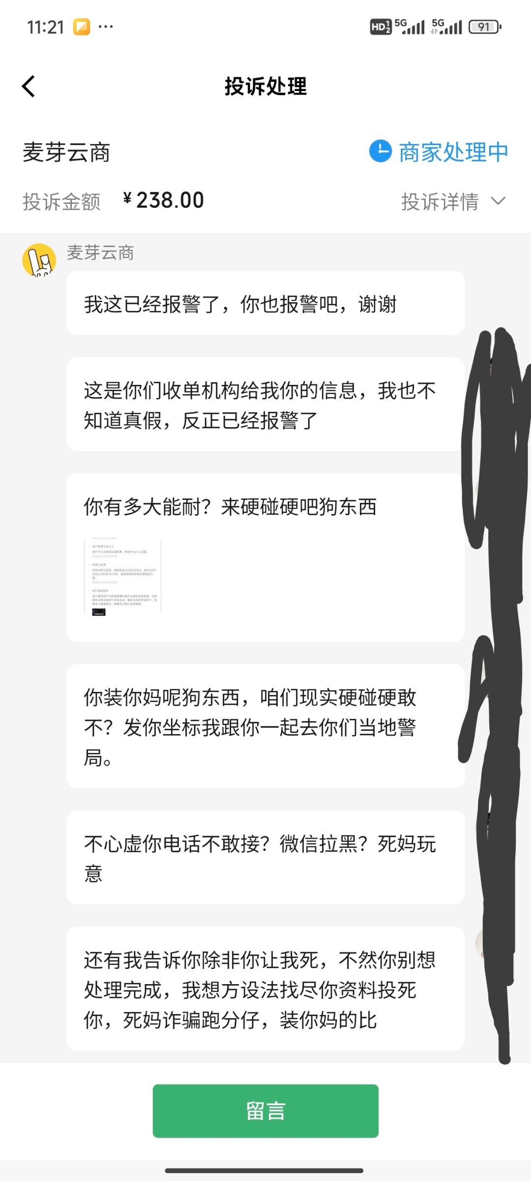Image resolution: width=531 pixels, height=1181 pixels.
Task: Tap the battery indicator in status bar
Action: click(x=485, y=27)
